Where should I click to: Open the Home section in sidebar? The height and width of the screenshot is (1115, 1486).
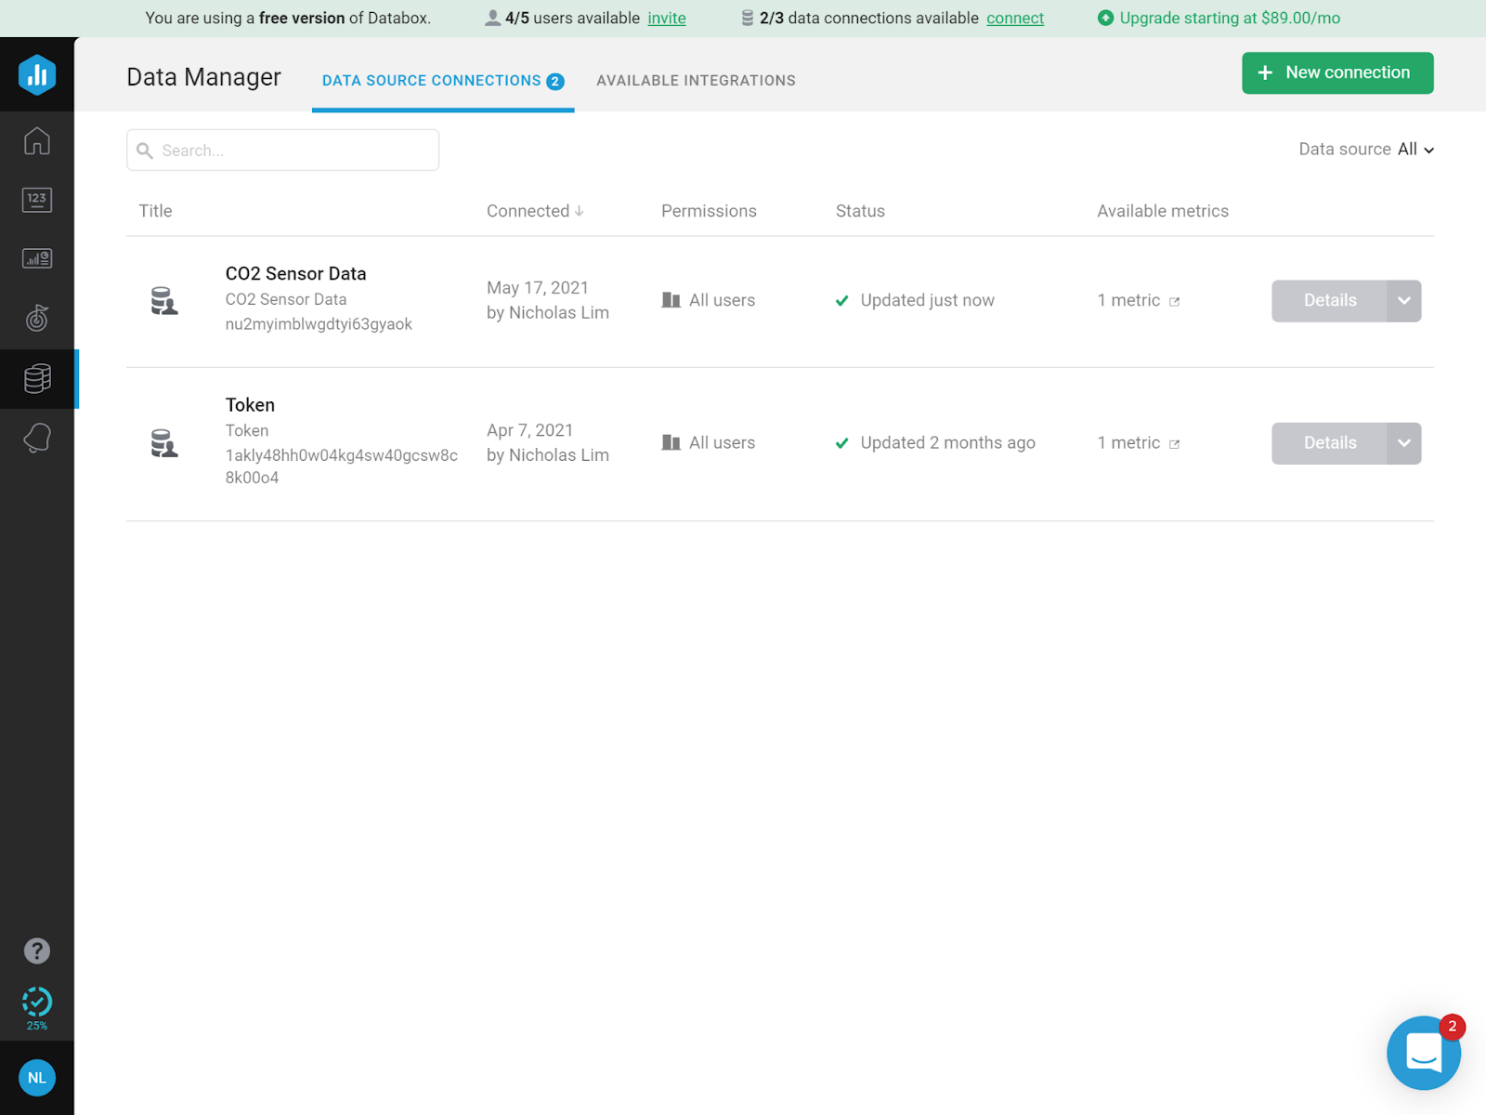coord(37,139)
